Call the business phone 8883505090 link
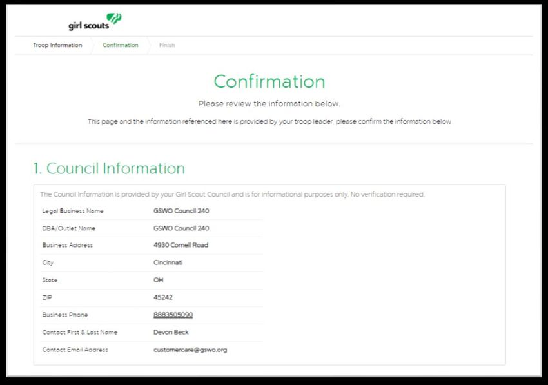Viewport: 548px width, 385px height. tap(173, 315)
